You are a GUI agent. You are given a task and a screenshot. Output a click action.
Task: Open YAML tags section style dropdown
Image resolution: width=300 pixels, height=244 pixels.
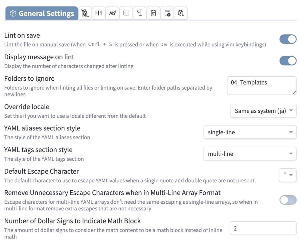point(250,154)
